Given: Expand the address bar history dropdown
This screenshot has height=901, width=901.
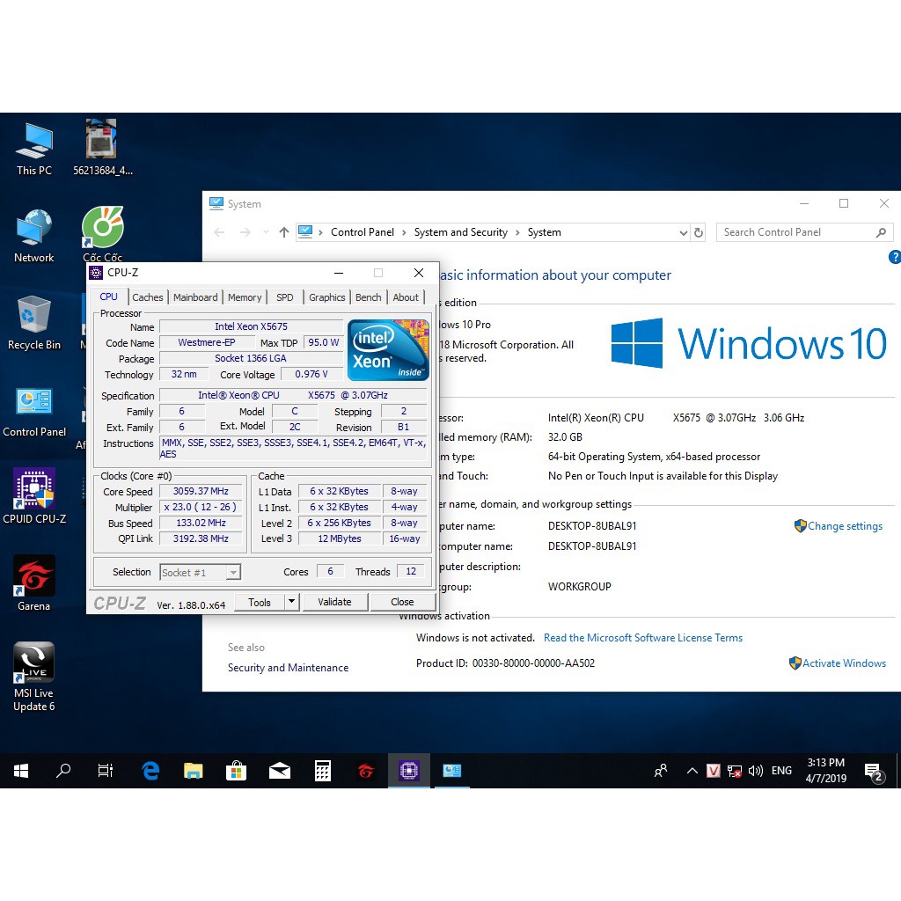Looking at the screenshot, I should (x=684, y=233).
